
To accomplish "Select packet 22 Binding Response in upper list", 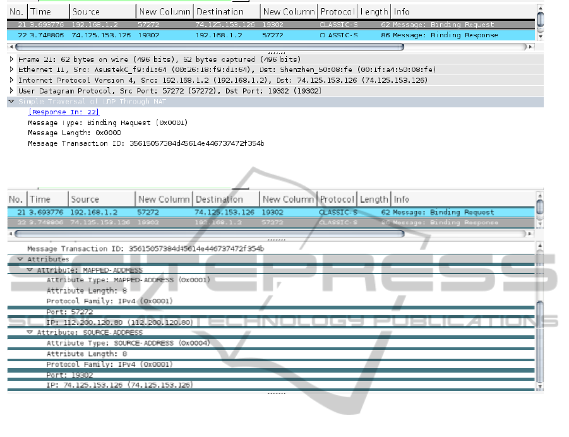I will point(253,36).
